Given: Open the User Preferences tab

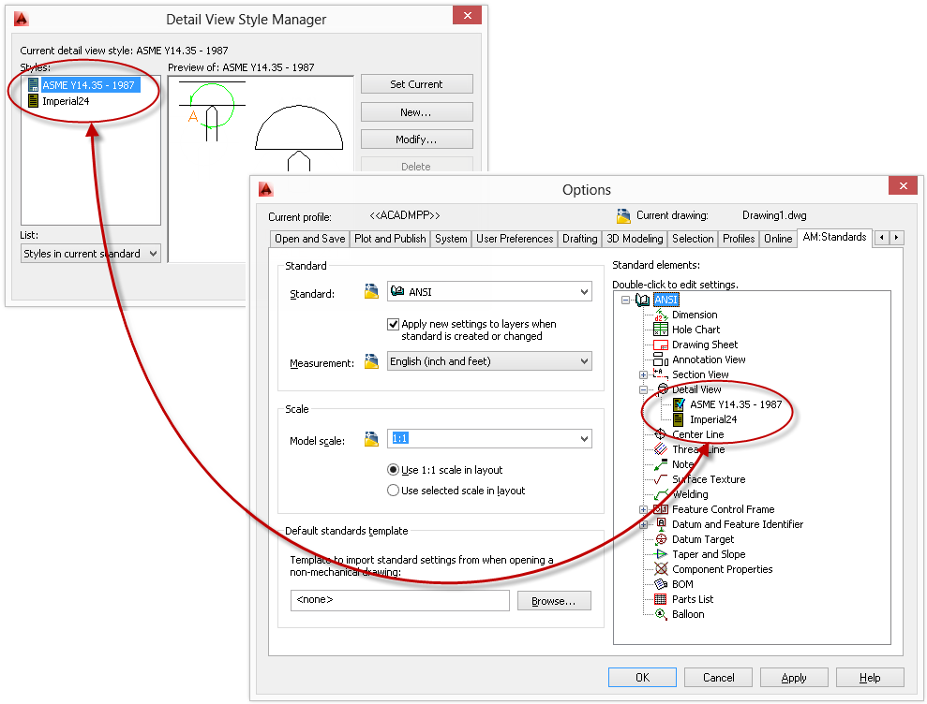Looking at the screenshot, I should pos(515,239).
